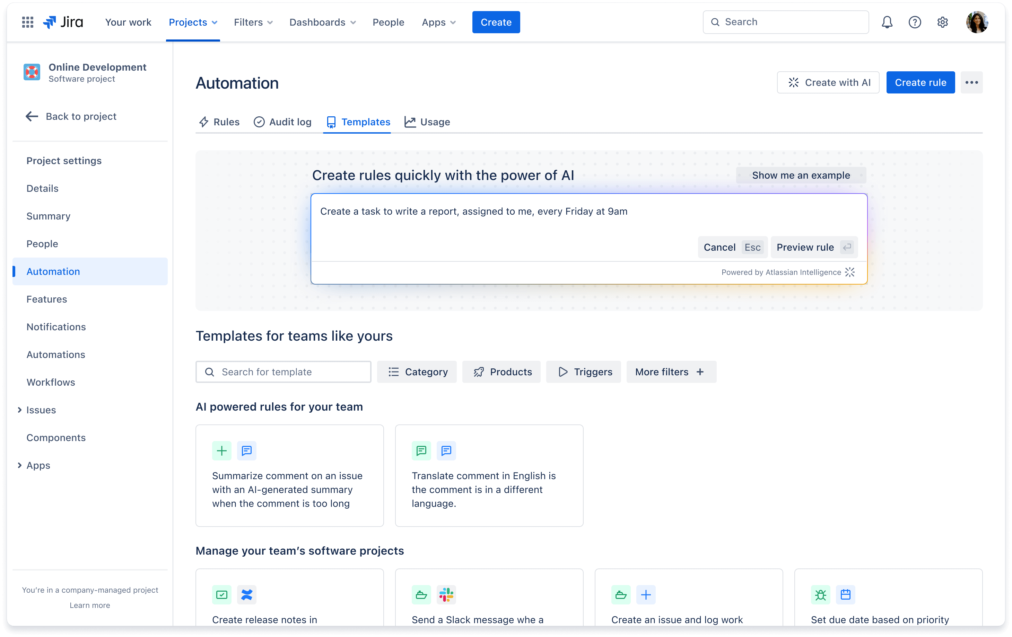Open the help icon
1012x637 pixels.
(x=915, y=22)
